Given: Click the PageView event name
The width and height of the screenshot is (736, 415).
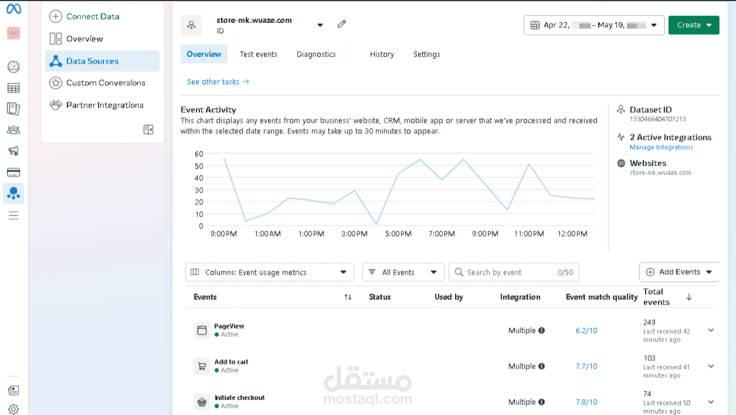Looking at the screenshot, I should tap(229, 326).
